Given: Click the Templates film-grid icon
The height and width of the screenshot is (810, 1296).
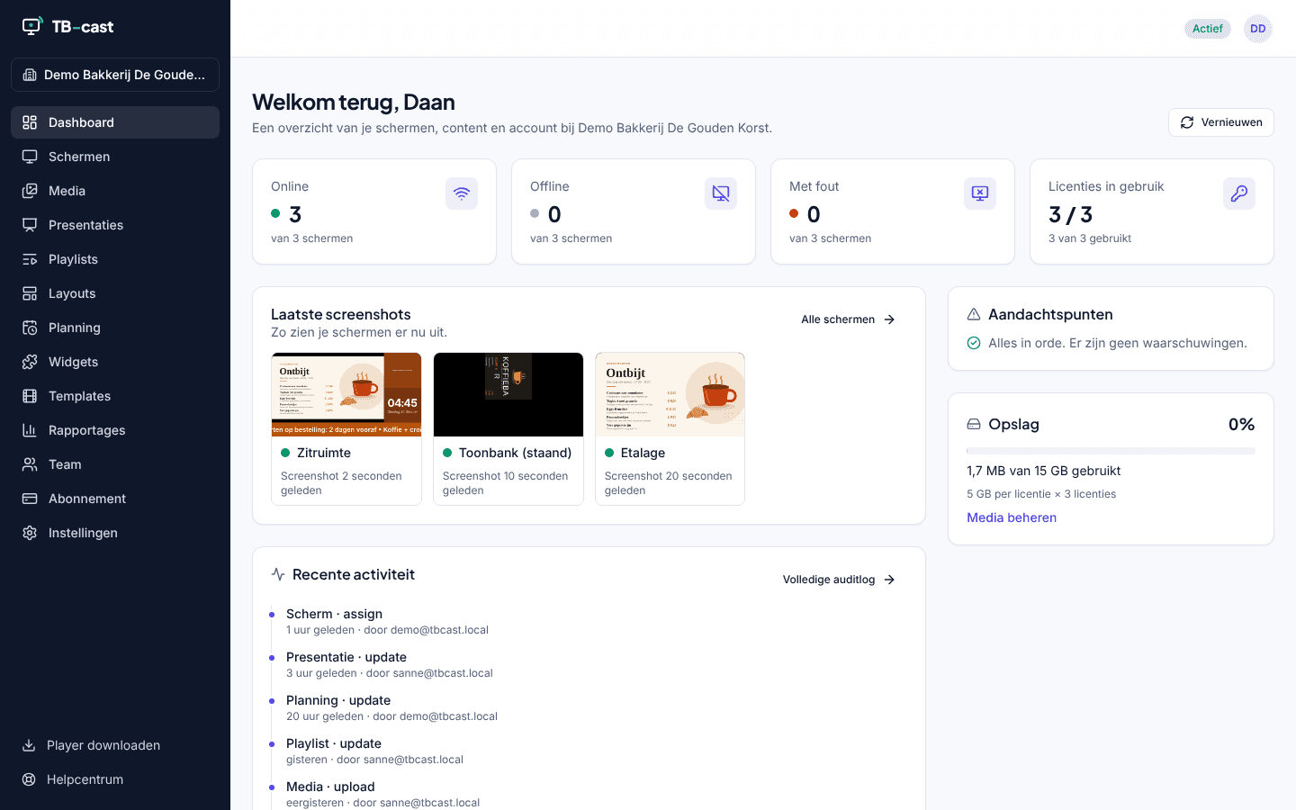Looking at the screenshot, I should click(30, 396).
